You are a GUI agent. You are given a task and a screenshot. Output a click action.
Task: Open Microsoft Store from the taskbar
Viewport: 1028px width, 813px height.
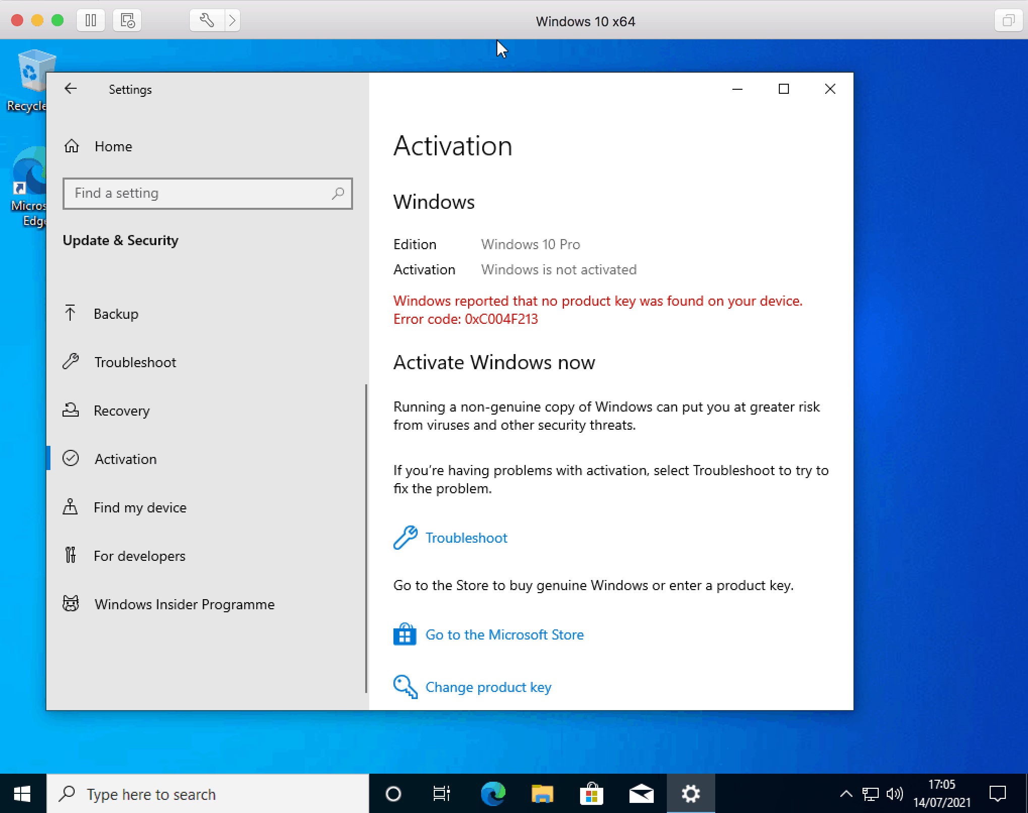tap(592, 794)
